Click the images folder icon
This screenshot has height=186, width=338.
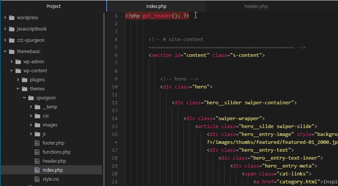37,125
